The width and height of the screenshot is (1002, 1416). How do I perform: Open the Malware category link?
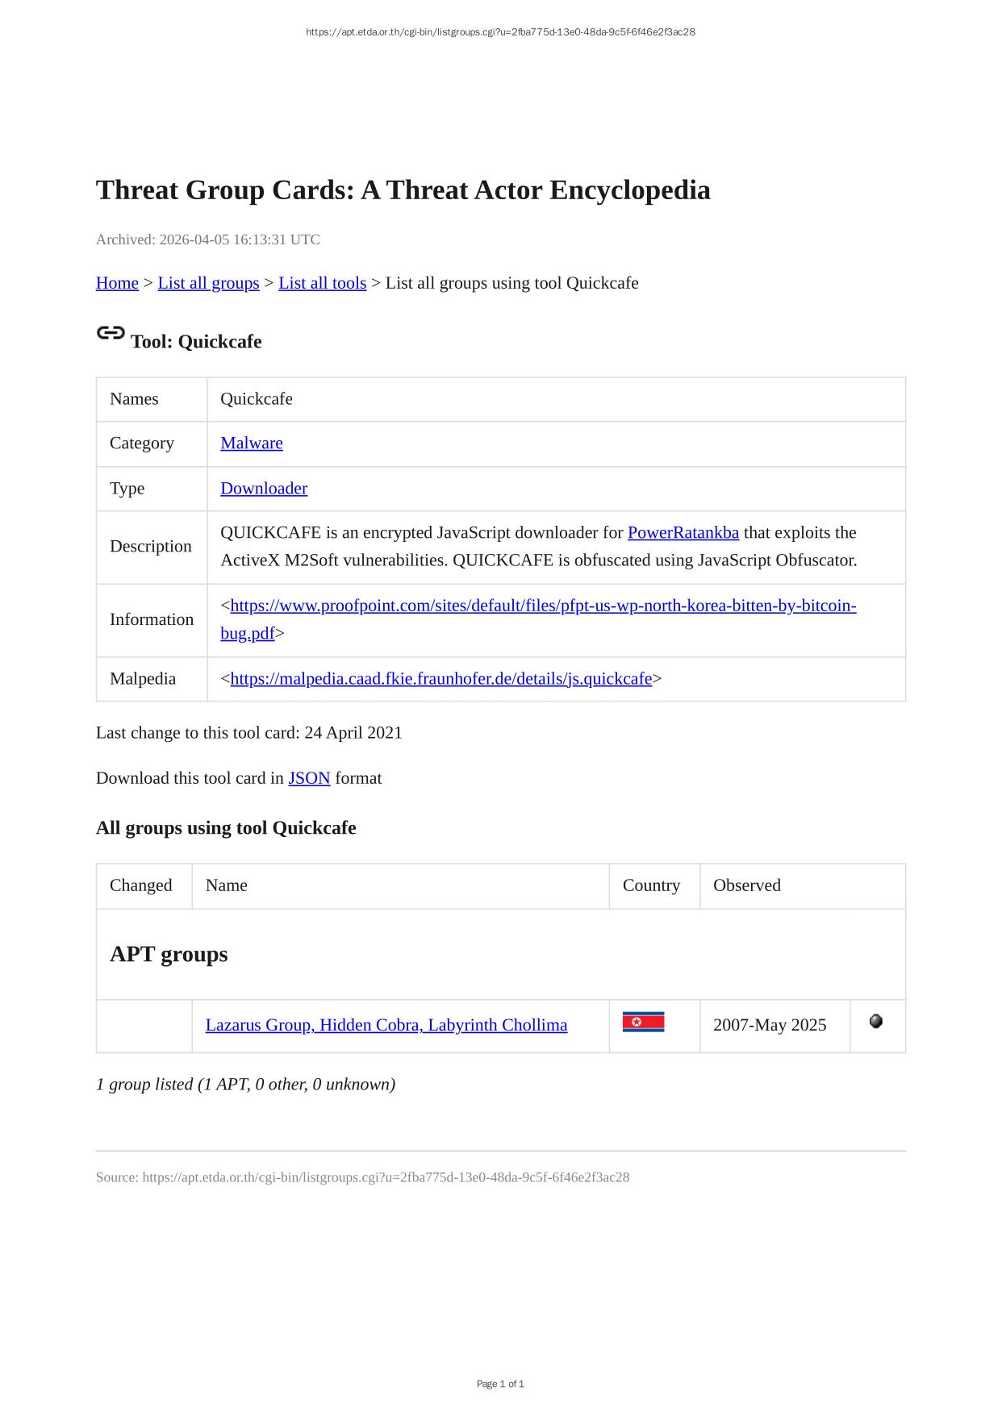pos(252,444)
